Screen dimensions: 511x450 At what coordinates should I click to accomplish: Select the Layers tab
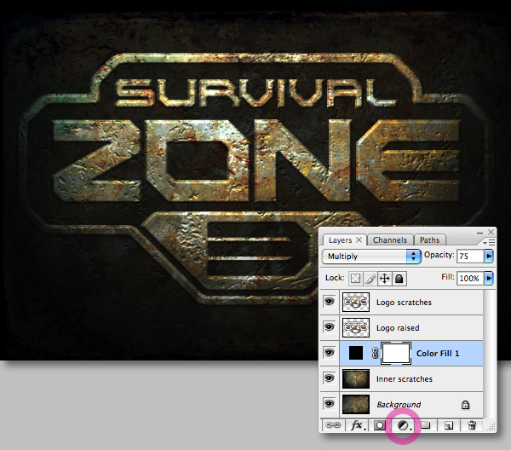click(340, 240)
